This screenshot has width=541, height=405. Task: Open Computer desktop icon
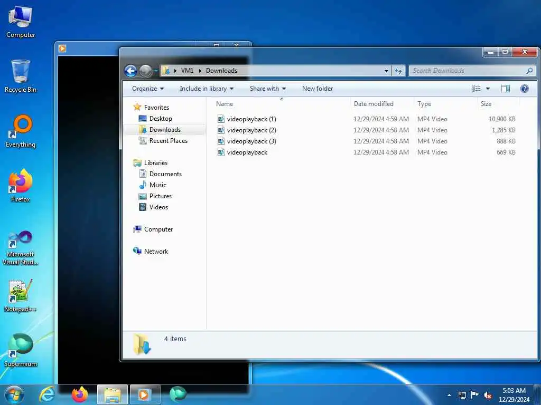pyautogui.click(x=21, y=22)
